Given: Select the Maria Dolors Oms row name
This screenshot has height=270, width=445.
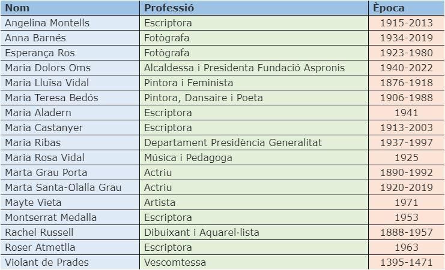Looking at the screenshot, I should pyautogui.click(x=70, y=68).
